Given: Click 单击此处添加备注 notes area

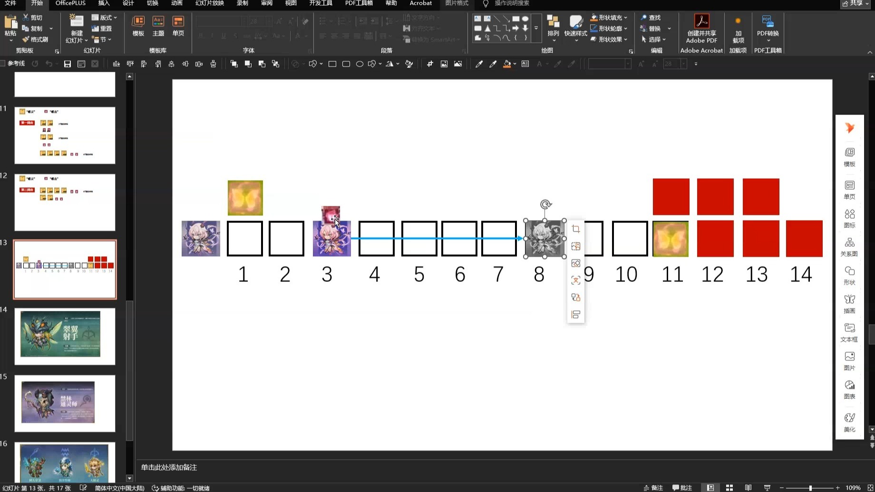Looking at the screenshot, I should click(x=169, y=467).
